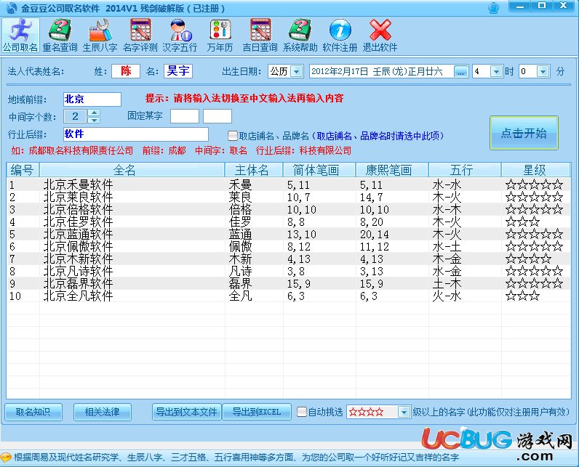579x467 pixels.
Task: Click the 取名知识 button
Action: tap(33, 412)
